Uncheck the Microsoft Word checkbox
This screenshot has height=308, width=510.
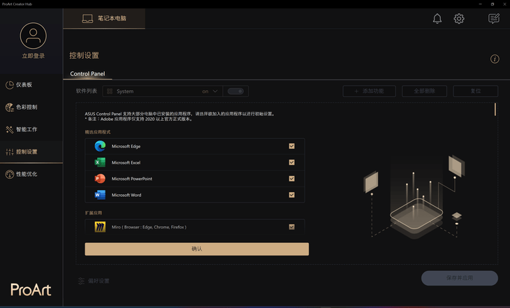(x=291, y=195)
